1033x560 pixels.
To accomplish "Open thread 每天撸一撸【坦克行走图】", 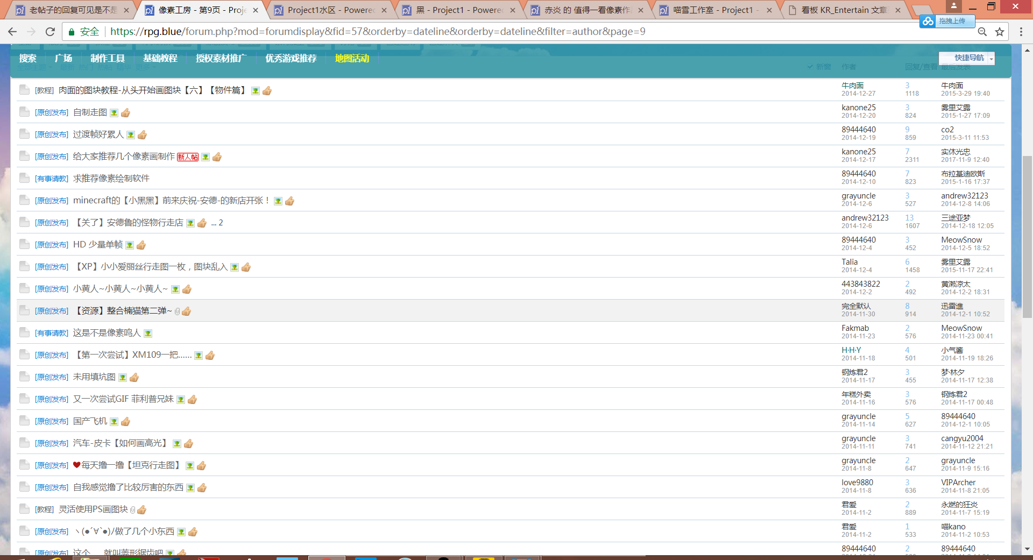I will pos(128,465).
